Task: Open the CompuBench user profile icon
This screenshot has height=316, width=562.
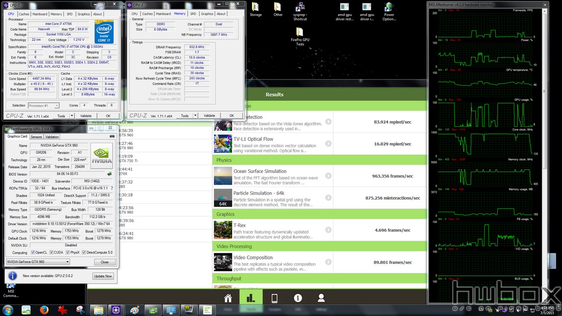Action: [x=321, y=298]
